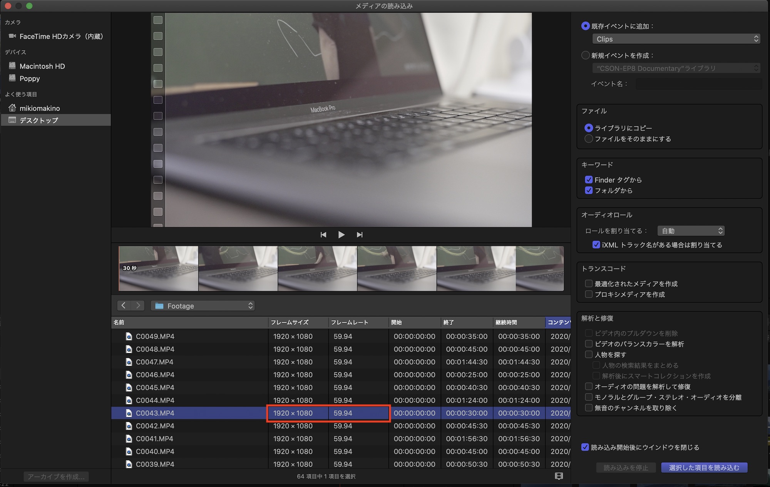Open the Clips event dropdown

[676, 39]
